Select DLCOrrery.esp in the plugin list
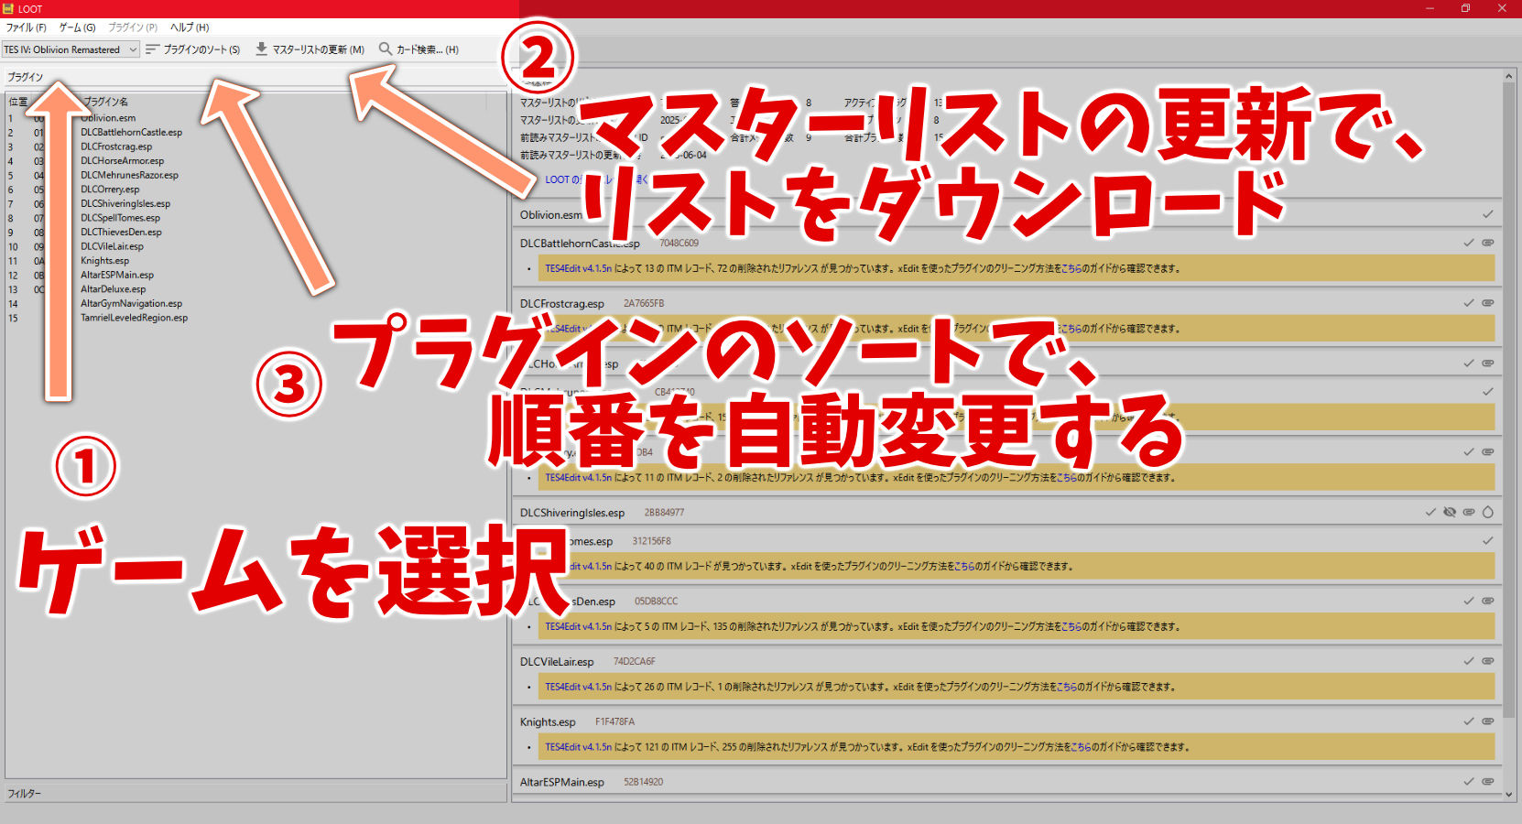The width and height of the screenshot is (1522, 824). point(110,190)
